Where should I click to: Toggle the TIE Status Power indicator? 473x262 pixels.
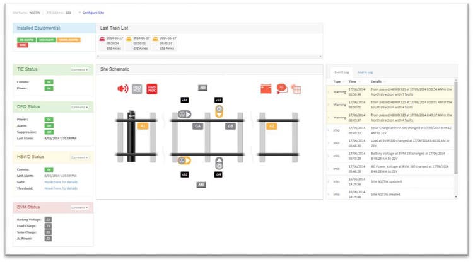(x=49, y=88)
